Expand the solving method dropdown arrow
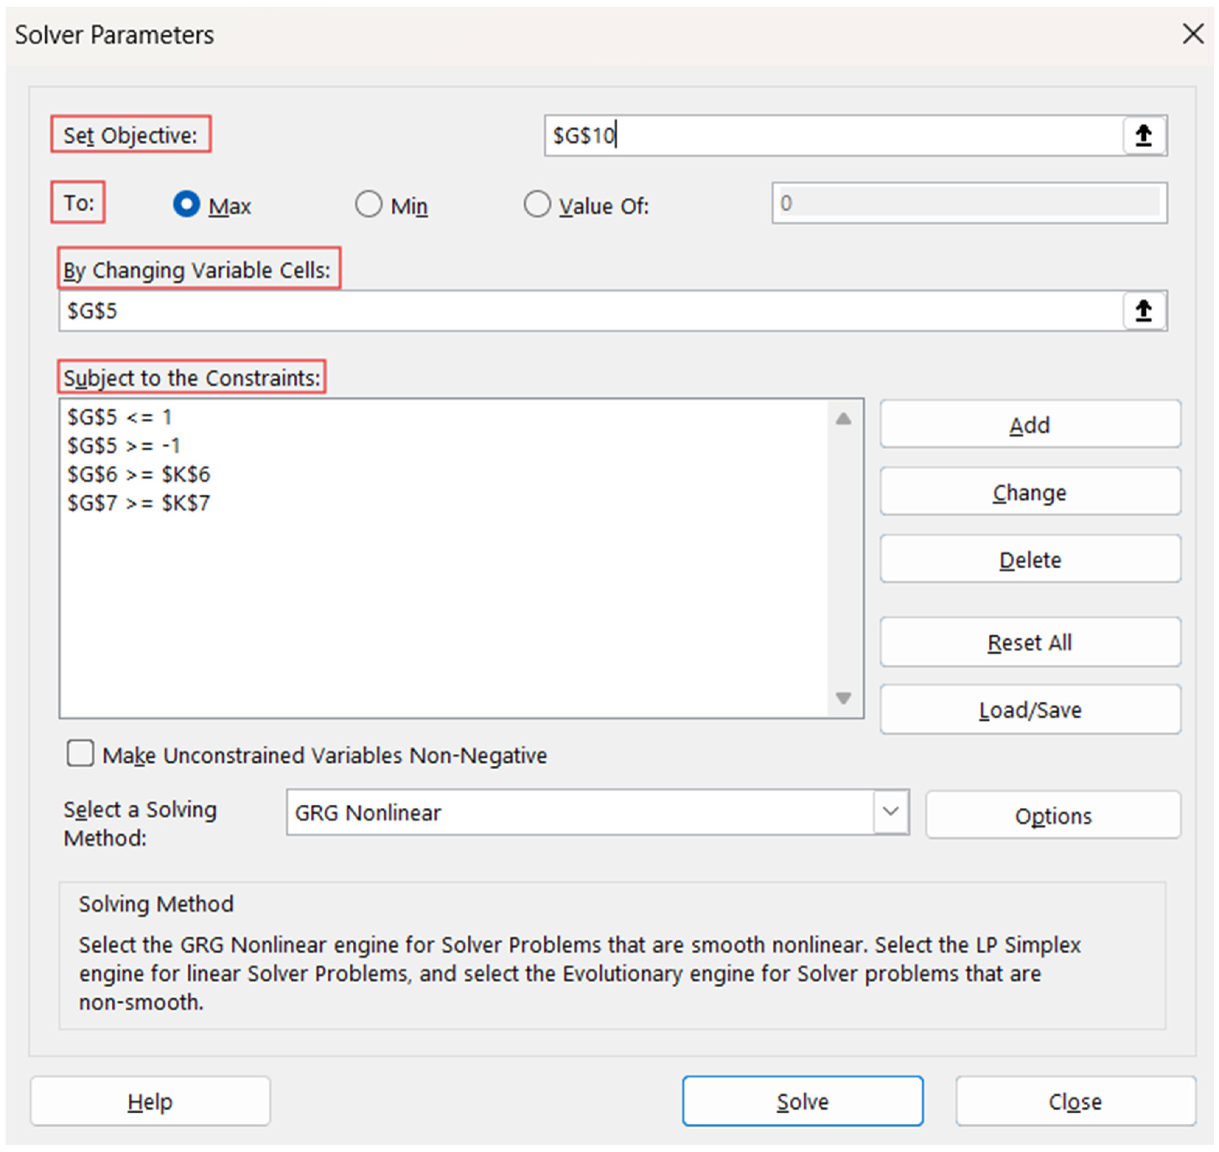The height and width of the screenshot is (1152, 1219). coord(890,812)
